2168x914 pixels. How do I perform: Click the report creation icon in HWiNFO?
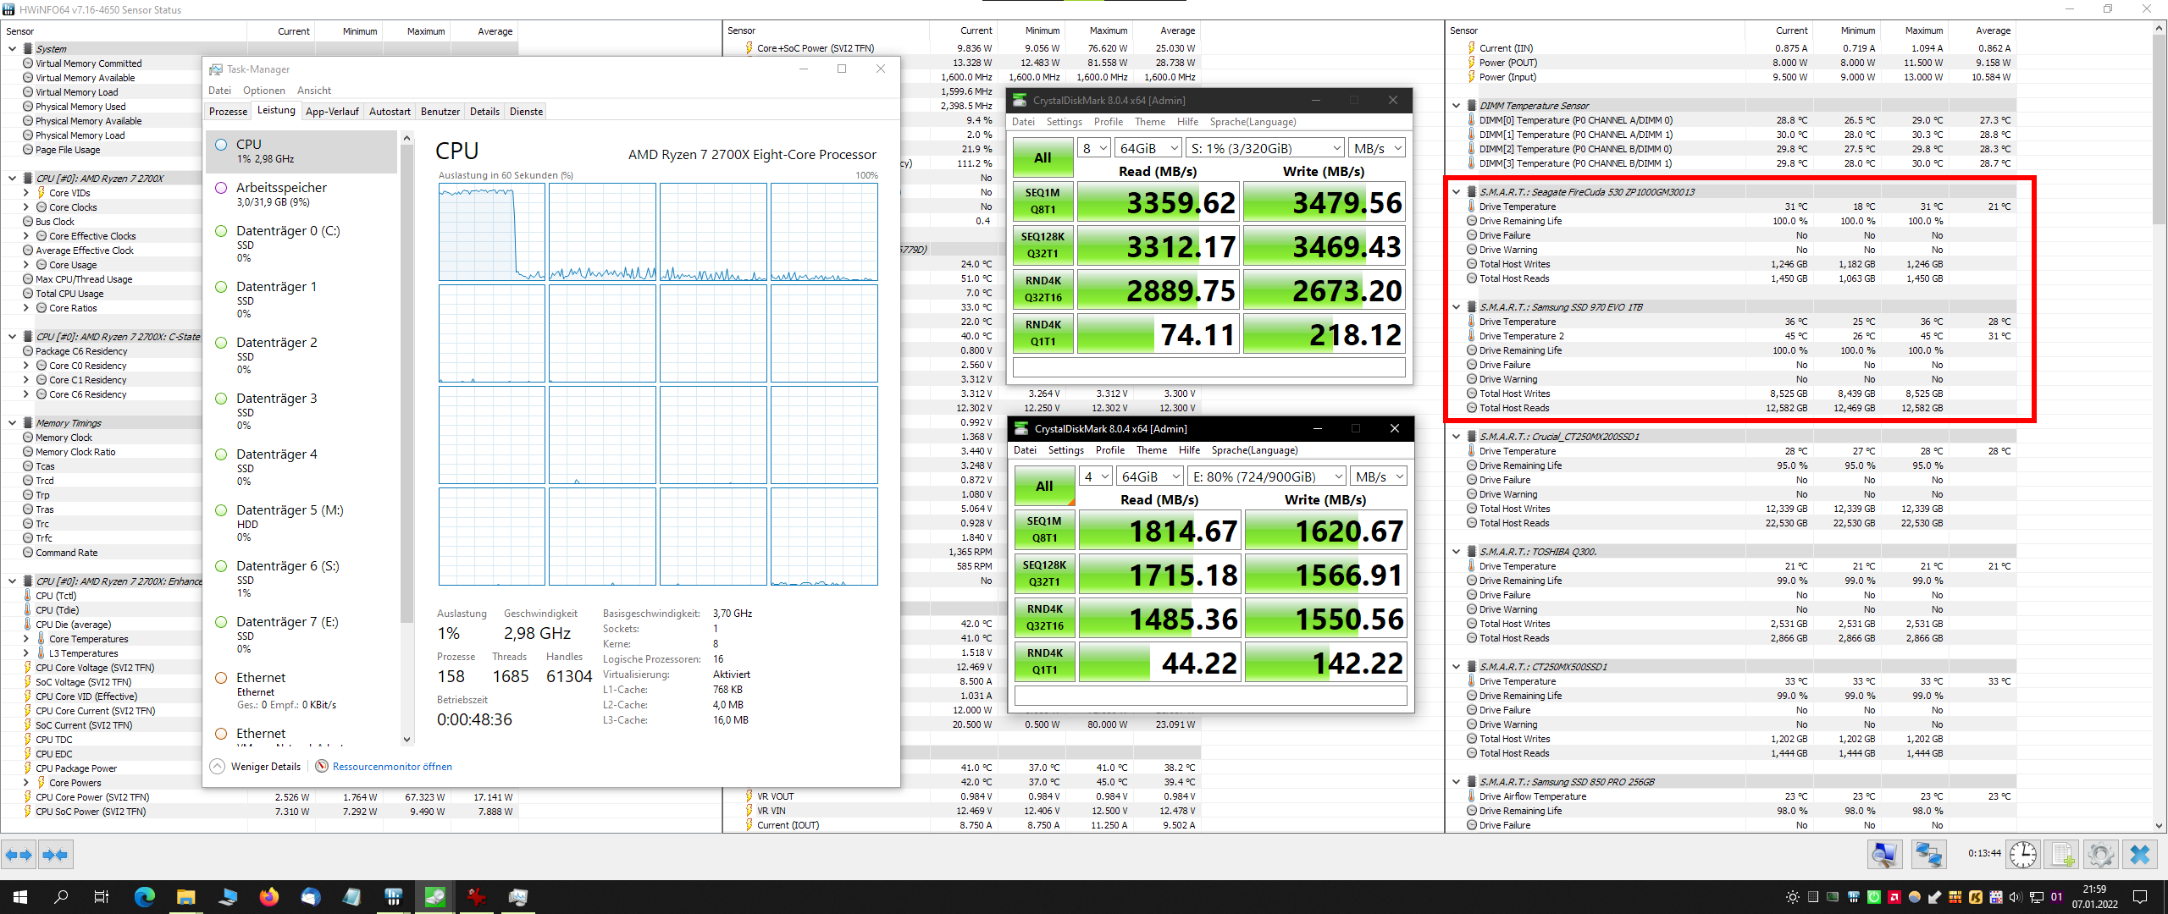pos(2061,854)
